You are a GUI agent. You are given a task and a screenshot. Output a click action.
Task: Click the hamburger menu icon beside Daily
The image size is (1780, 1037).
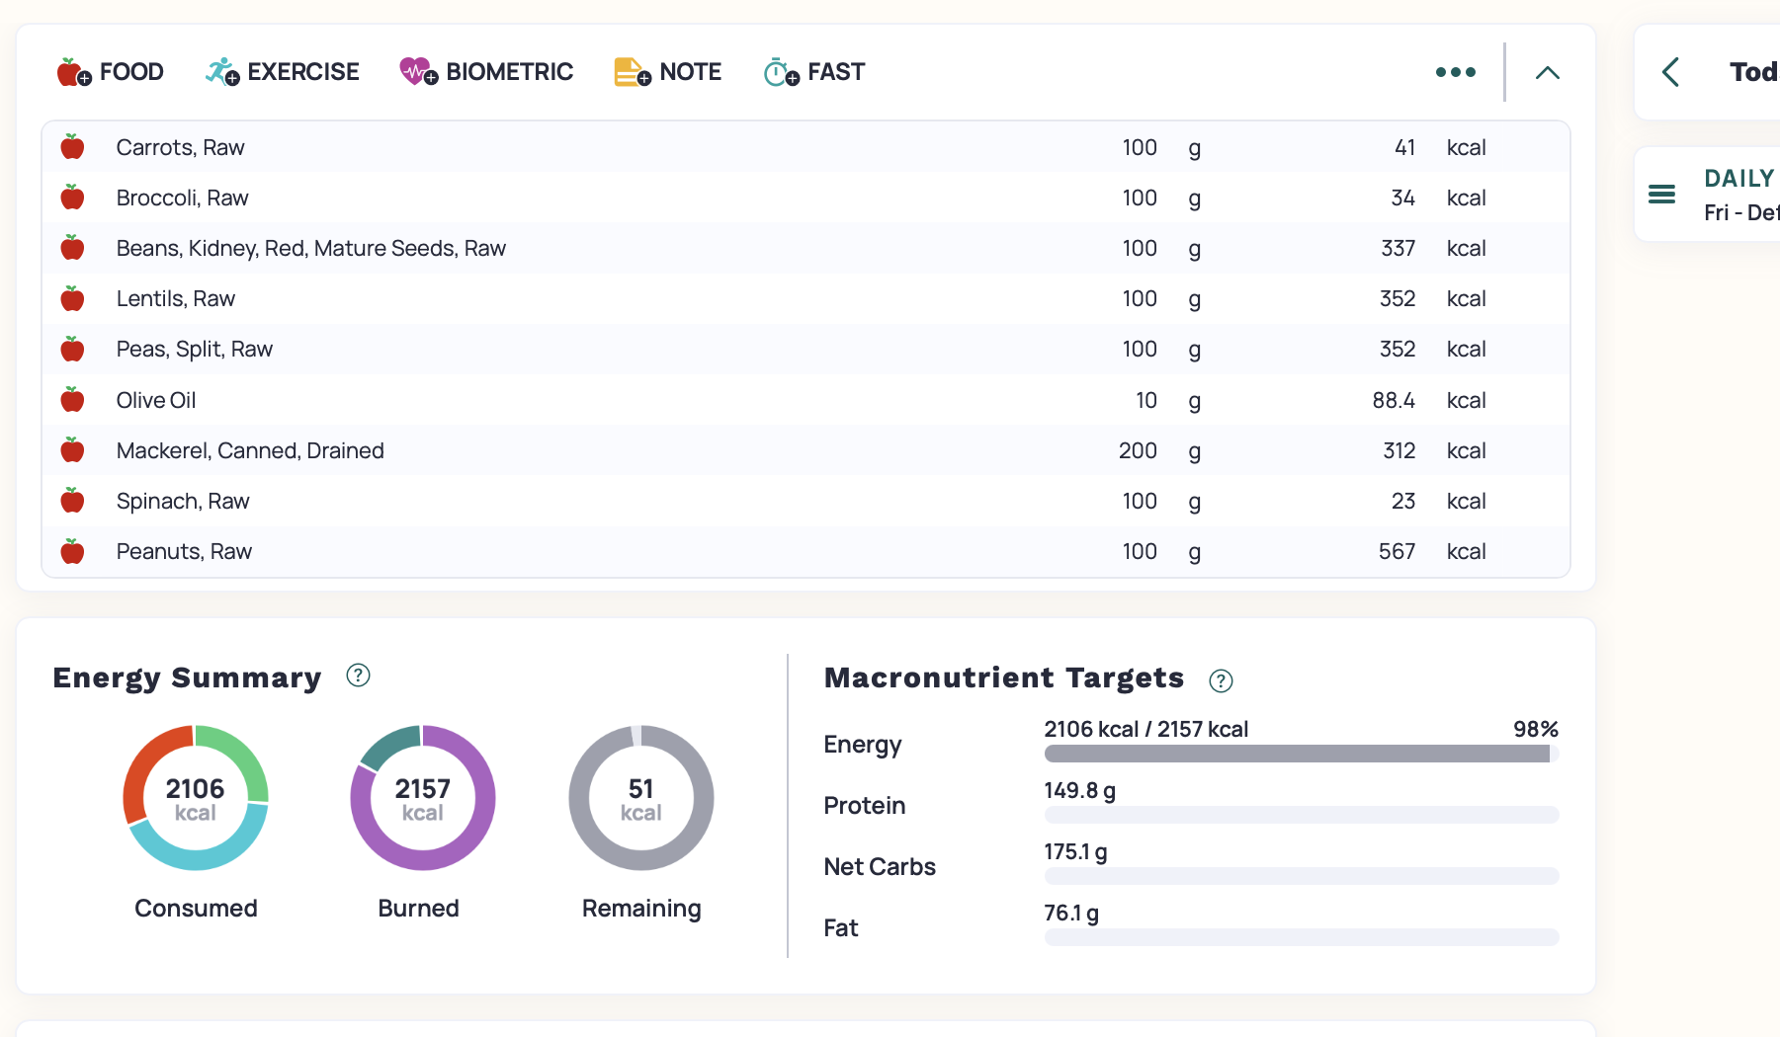(1661, 195)
